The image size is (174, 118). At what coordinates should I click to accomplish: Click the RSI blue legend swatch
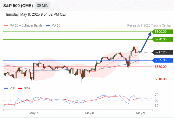[x=6, y=88]
